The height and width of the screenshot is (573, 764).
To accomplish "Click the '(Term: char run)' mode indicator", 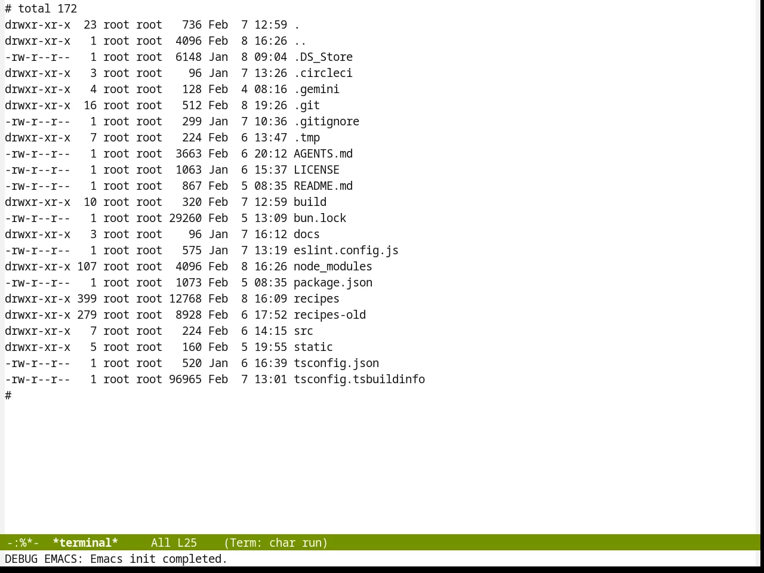I will click(x=276, y=543).
